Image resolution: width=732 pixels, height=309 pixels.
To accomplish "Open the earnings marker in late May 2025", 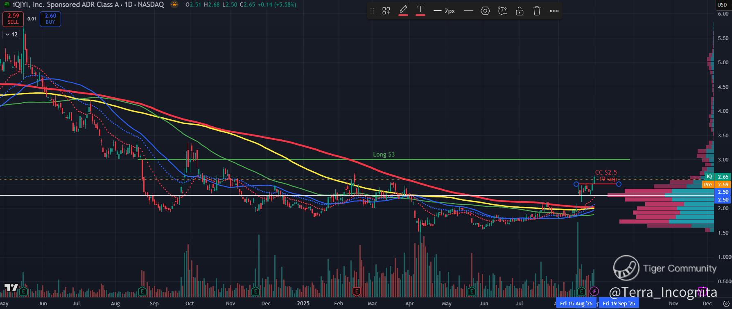I will [x=472, y=291].
